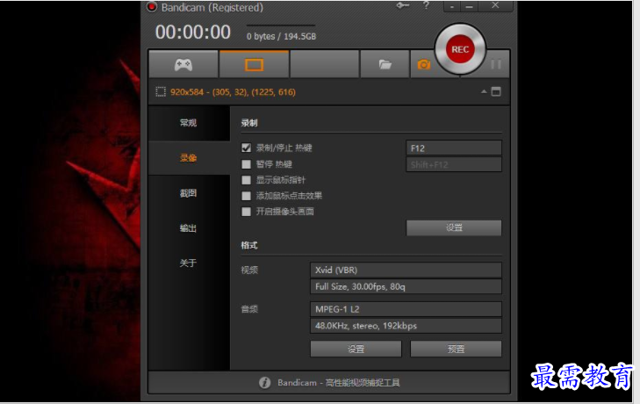This screenshot has width=640, height=404.
Task: Switch to game recording mode gamepad icon
Action: pos(183,64)
